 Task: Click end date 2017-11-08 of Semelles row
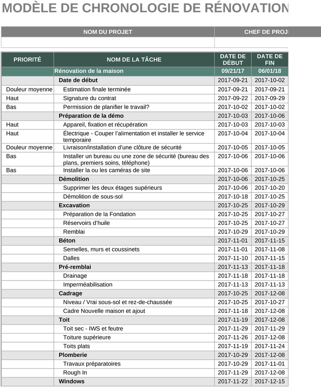pos(270,249)
